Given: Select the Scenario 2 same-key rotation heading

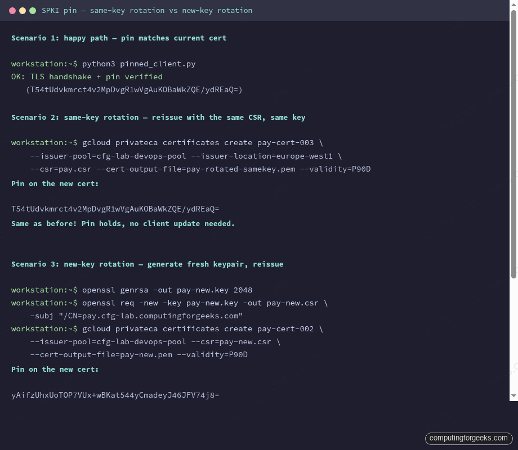Looking at the screenshot, I should [158, 117].
